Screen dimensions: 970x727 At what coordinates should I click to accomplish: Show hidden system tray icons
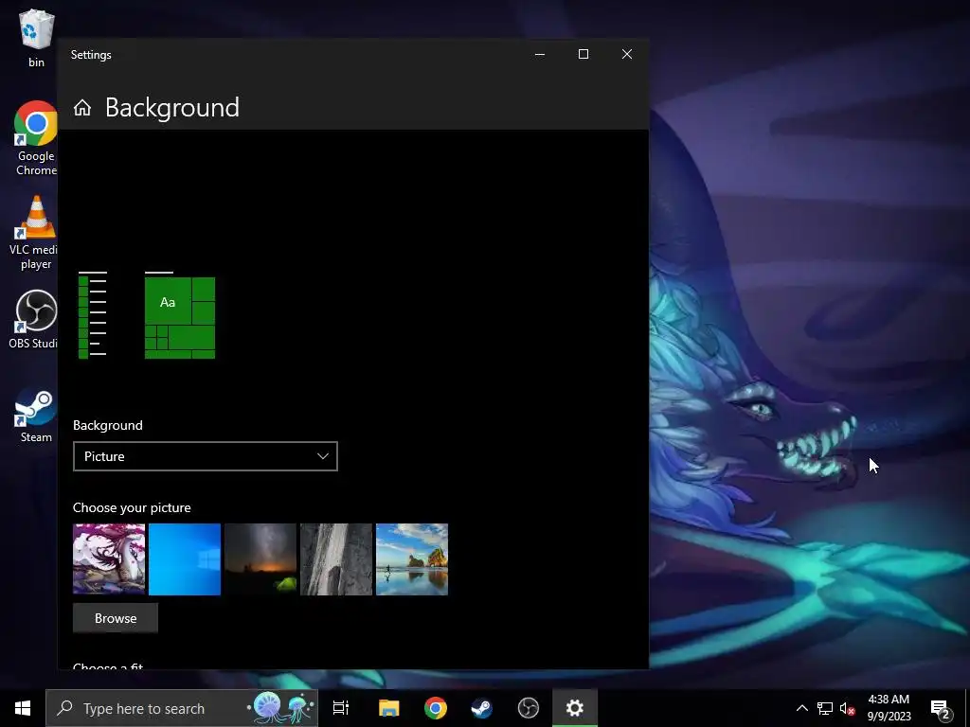(801, 708)
